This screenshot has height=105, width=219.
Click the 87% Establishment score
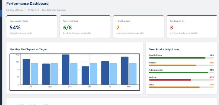pos(212,55)
